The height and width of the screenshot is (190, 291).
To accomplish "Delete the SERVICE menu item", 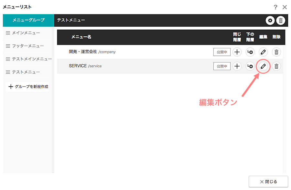I will coord(276,66).
